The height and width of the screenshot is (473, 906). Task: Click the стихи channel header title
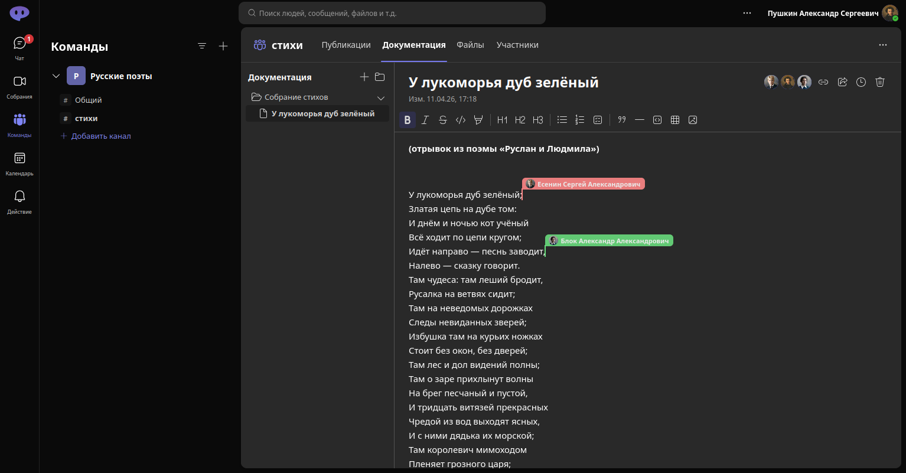[x=287, y=45]
